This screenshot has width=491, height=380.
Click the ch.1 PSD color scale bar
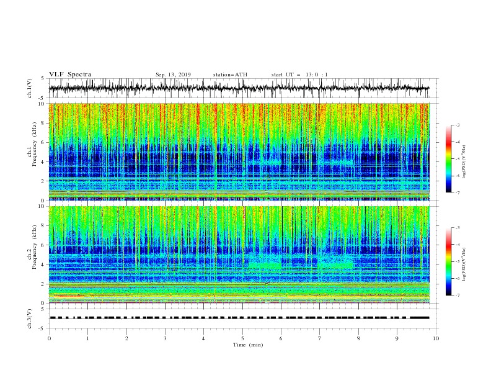click(448, 159)
